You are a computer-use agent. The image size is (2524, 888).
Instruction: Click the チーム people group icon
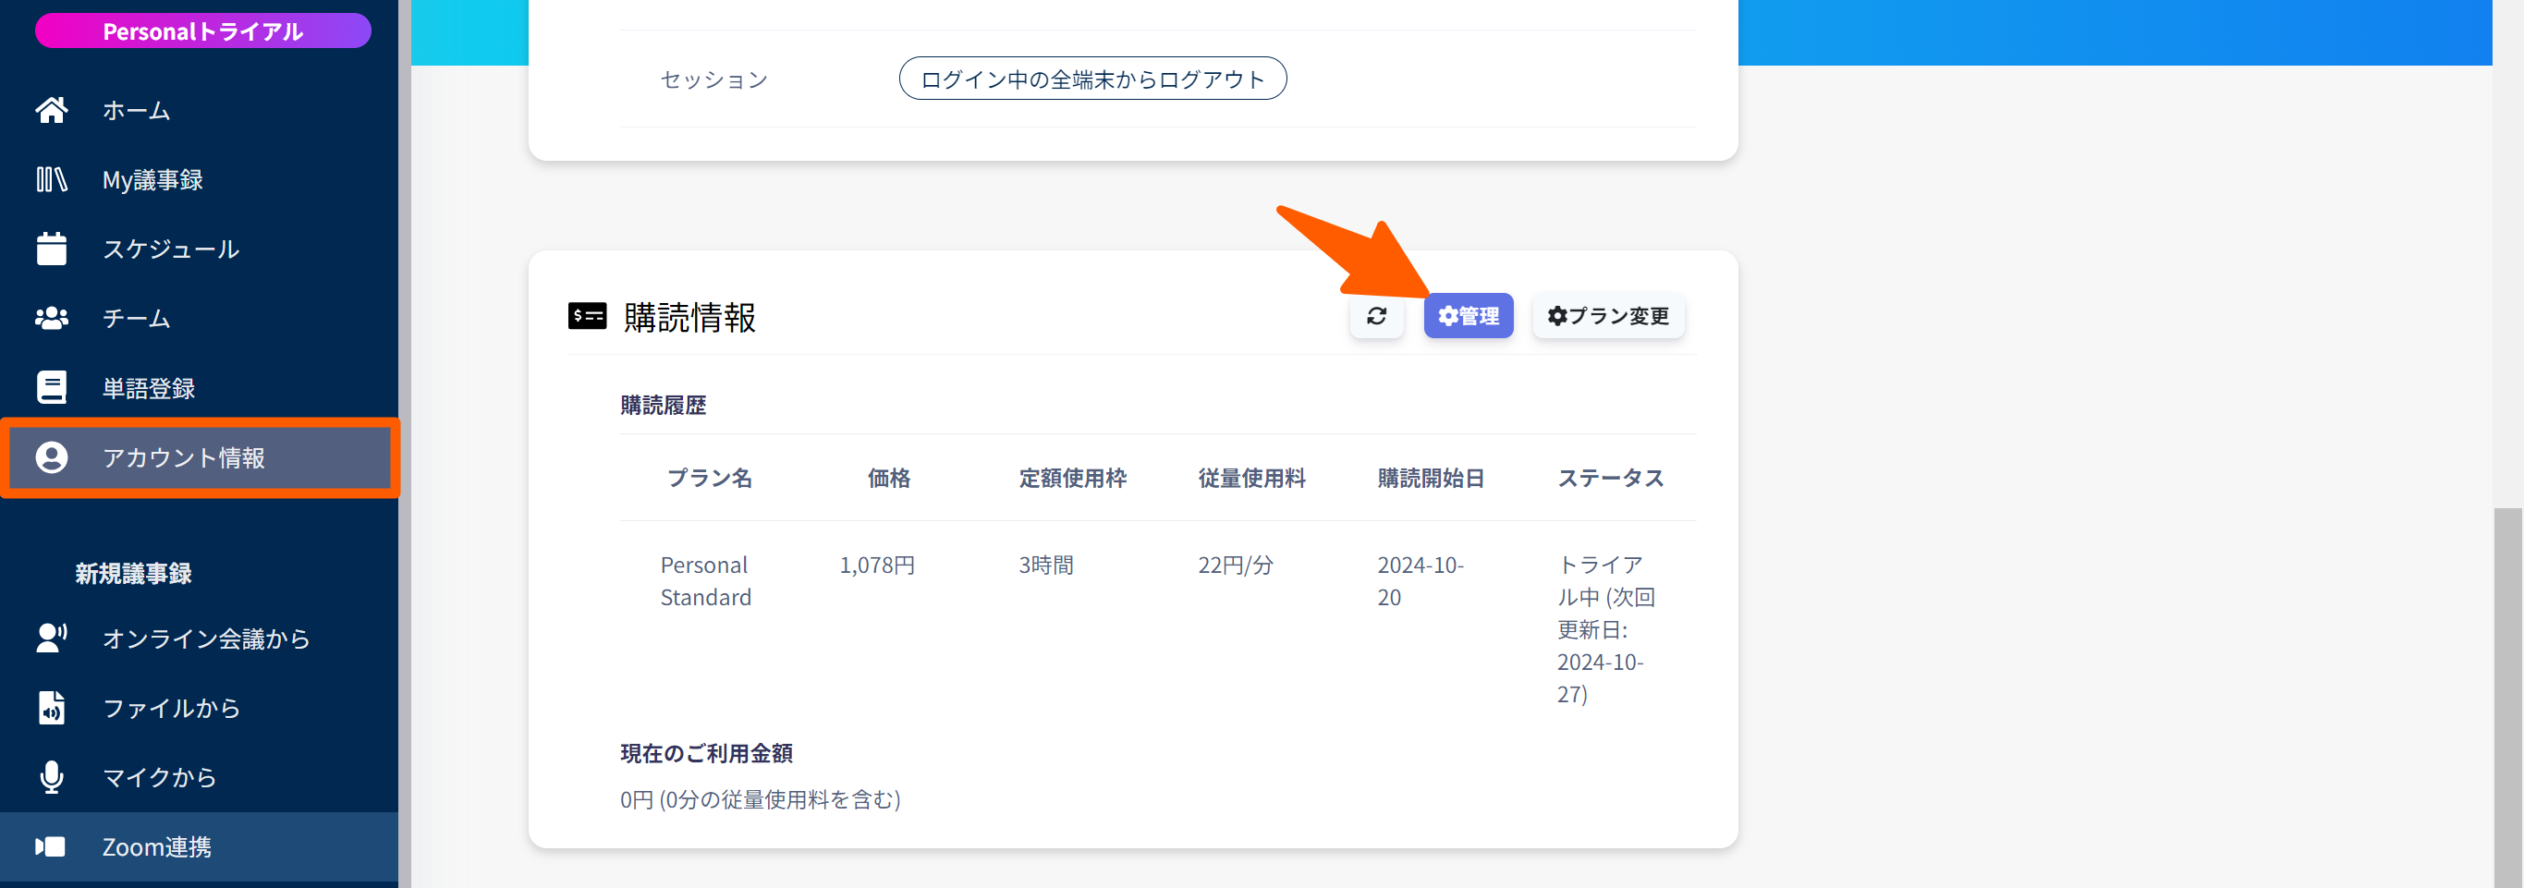coord(51,319)
